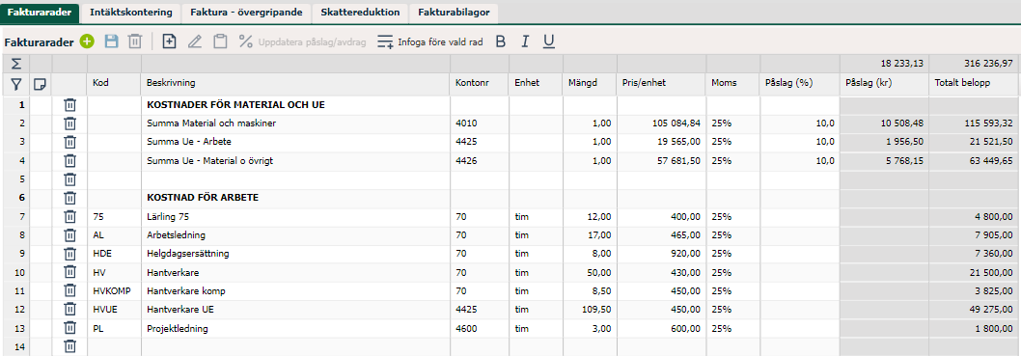
Task: Click Infoga före vald rad label
Action: click(x=440, y=42)
